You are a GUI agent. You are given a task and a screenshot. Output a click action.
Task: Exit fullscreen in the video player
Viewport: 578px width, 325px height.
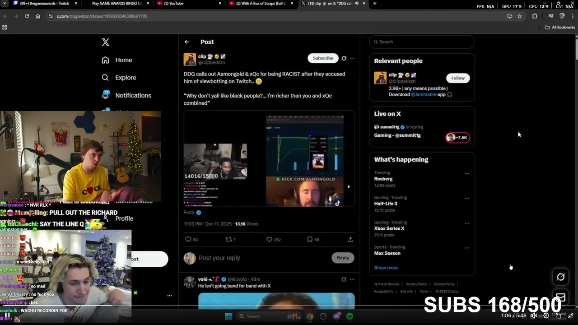pos(570,316)
